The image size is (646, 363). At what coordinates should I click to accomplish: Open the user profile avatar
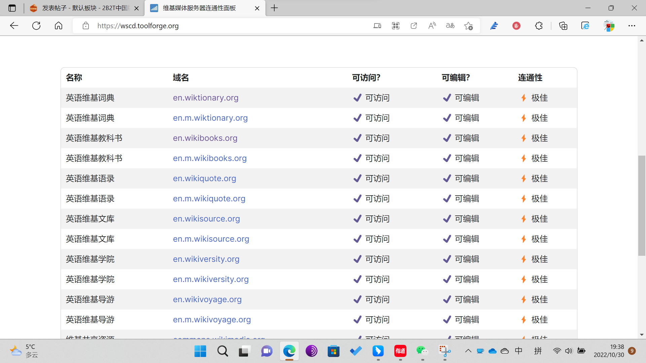click(609, 26)
